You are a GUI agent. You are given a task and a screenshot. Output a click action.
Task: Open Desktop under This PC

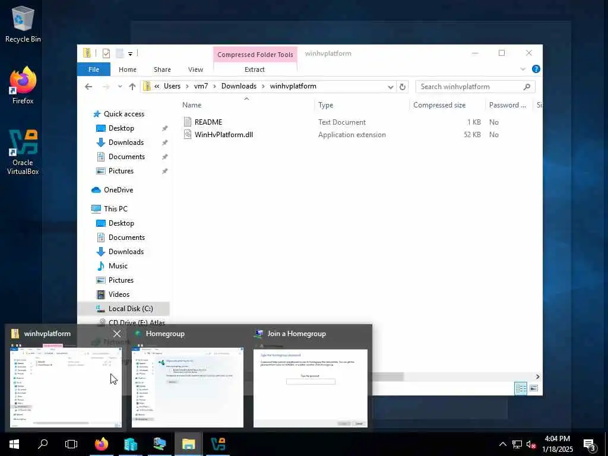(121, 223)
